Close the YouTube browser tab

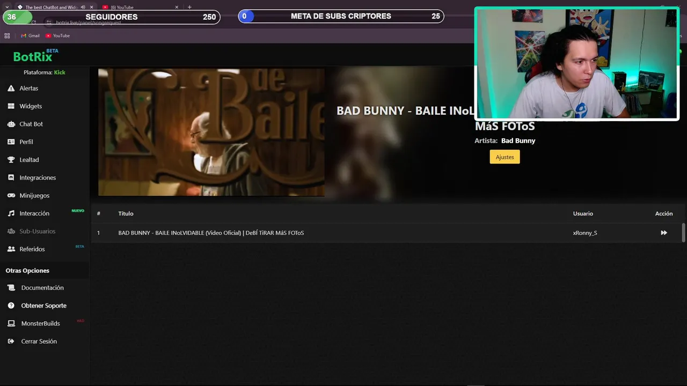point(177,7)
